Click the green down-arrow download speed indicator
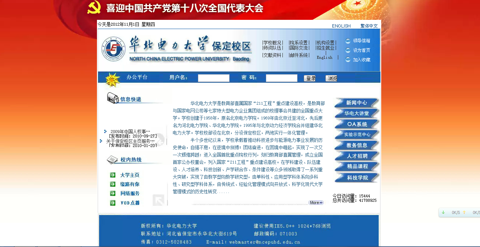Image resolution: width=480 pixels, height=247 pixels. point(443,212)
